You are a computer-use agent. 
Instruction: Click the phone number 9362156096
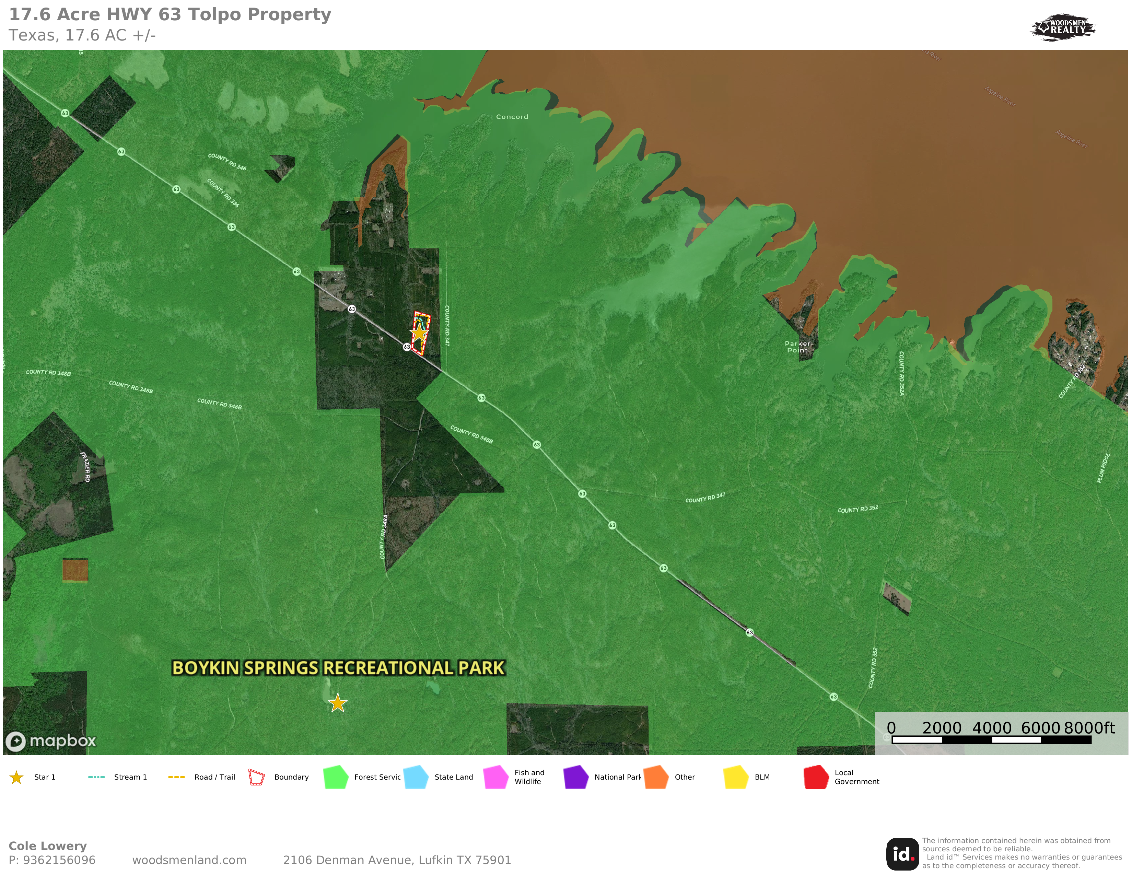click(59, 860)
